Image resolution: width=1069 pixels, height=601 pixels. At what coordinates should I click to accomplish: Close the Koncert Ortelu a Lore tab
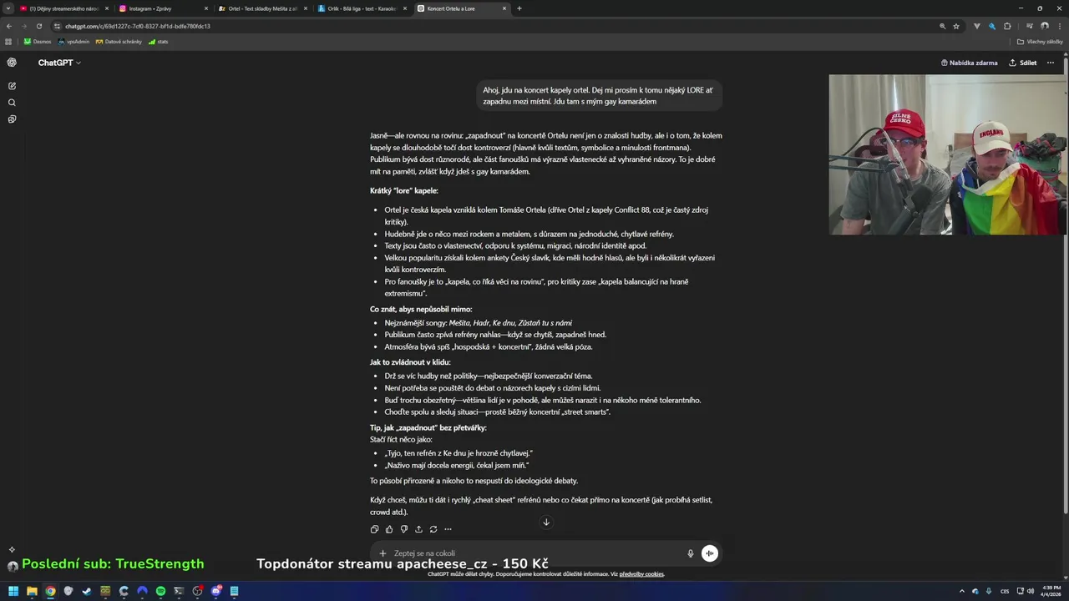504,8
